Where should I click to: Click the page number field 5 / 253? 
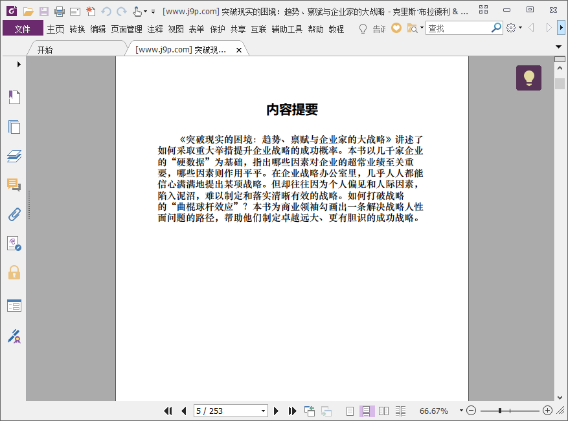tap(227, 411)
